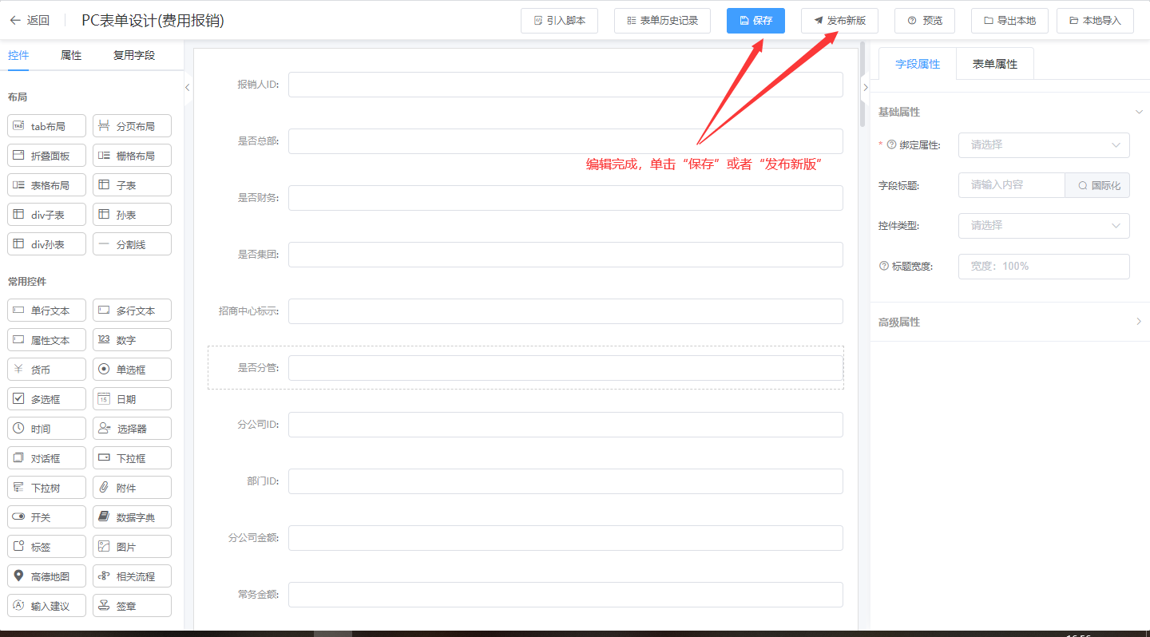The image size is (1150, 637).
Task: Choose the div子表 control
Action: pos(46,215)
